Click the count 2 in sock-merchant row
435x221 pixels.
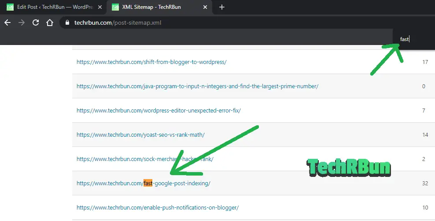pos(424,159)
